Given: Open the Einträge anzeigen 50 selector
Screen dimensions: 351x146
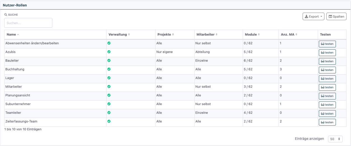Looking at the screenshot, I should (x=335, y=139).
